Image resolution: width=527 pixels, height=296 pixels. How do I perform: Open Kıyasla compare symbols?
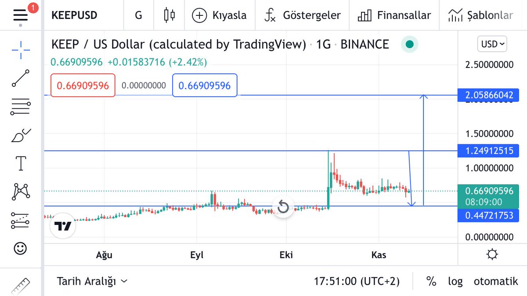[219, 15]
